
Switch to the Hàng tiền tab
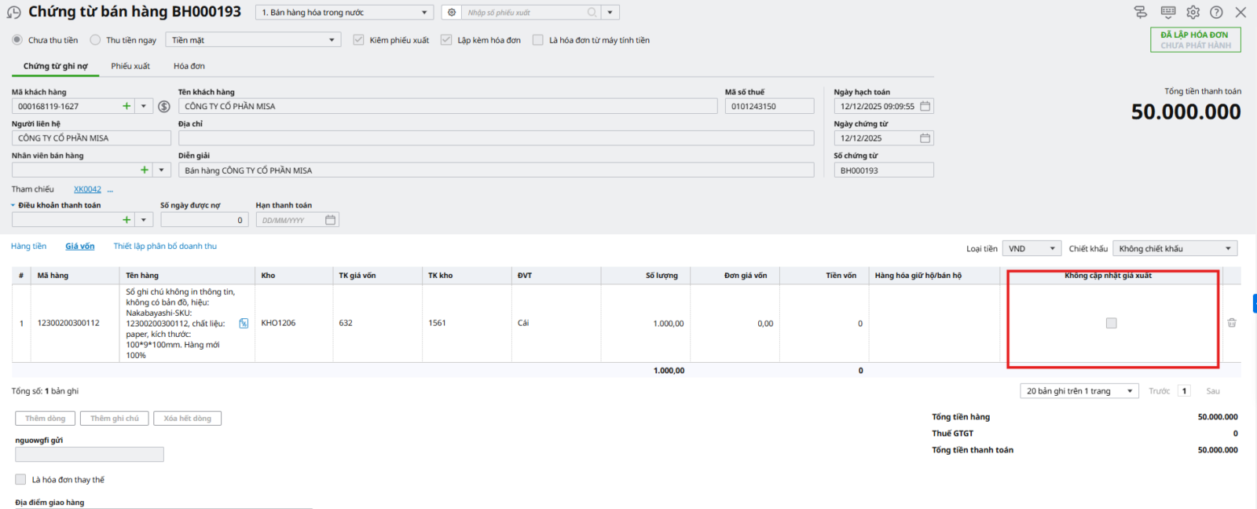point(28,247)
